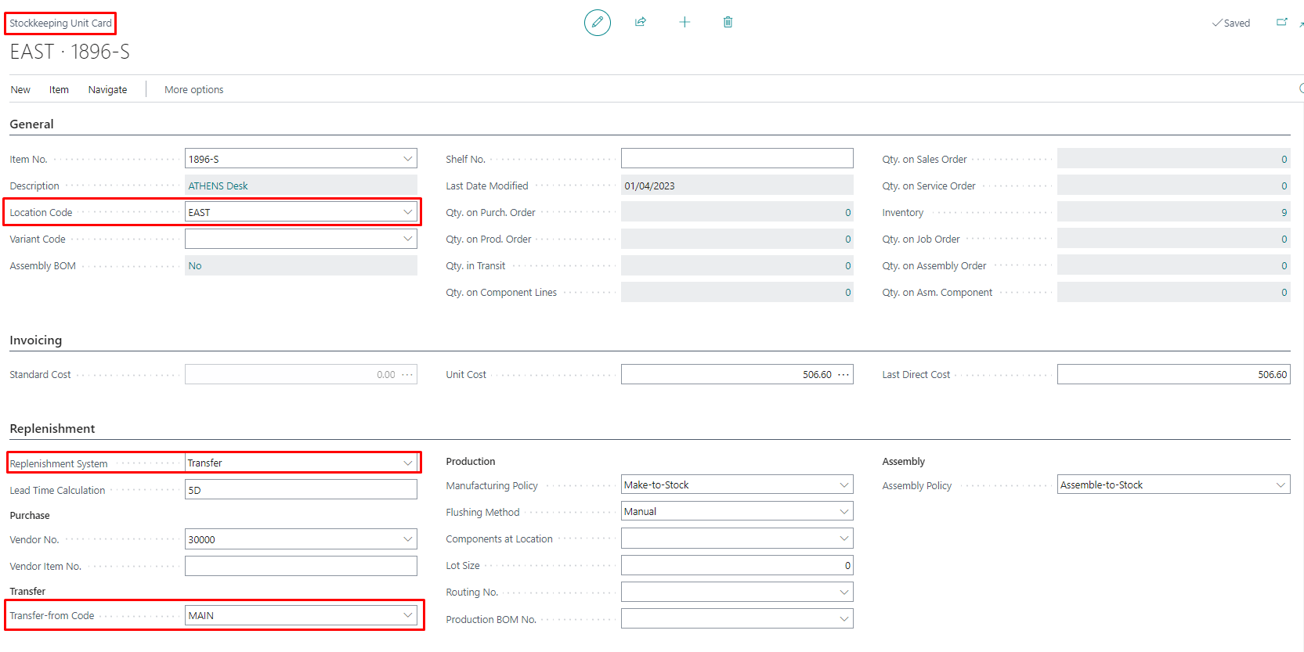Open the Manufacturing Policy dropdown

[x=844, y=485]
